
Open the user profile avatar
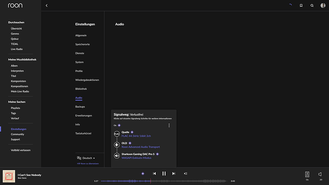pos(323,5)
